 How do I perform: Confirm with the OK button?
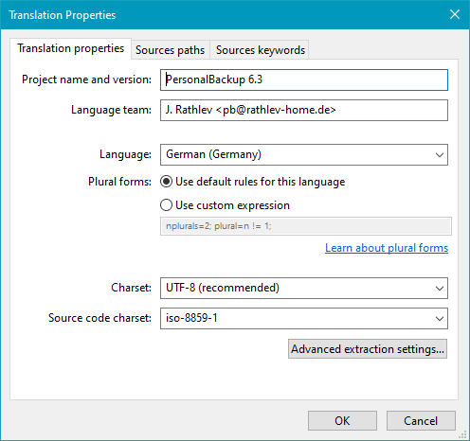pos(342,421)
